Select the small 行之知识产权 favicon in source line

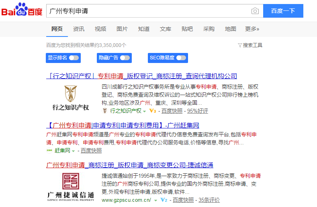tap(105, 111)
